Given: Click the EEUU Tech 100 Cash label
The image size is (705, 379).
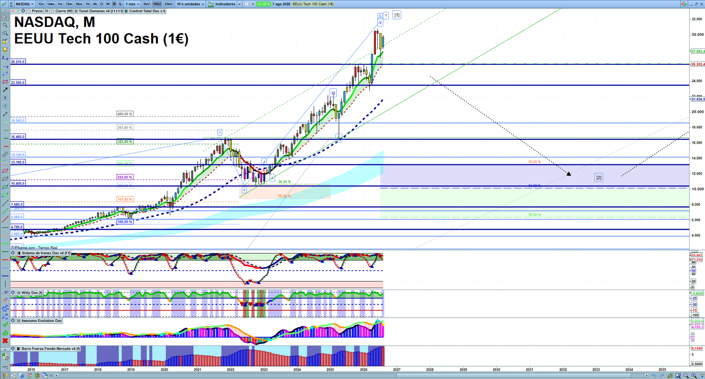Looking at the screenshot, I should click(313, 4).
